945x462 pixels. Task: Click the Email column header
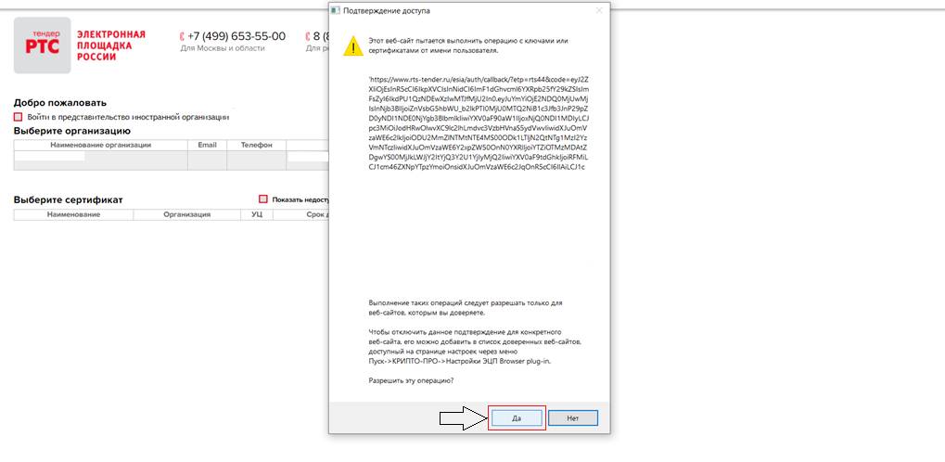point(207,146)
